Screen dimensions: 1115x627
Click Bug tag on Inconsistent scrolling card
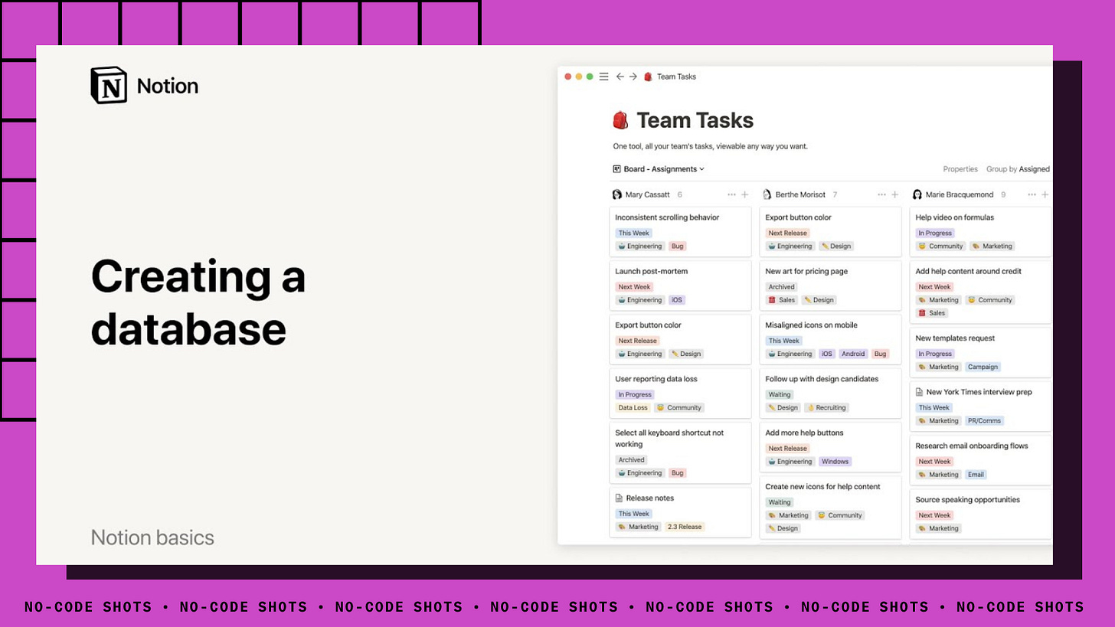(x=677, y=247)
